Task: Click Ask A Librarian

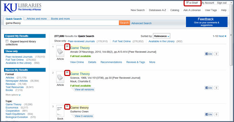Action: pyautogui.click(x=192, y=10)
